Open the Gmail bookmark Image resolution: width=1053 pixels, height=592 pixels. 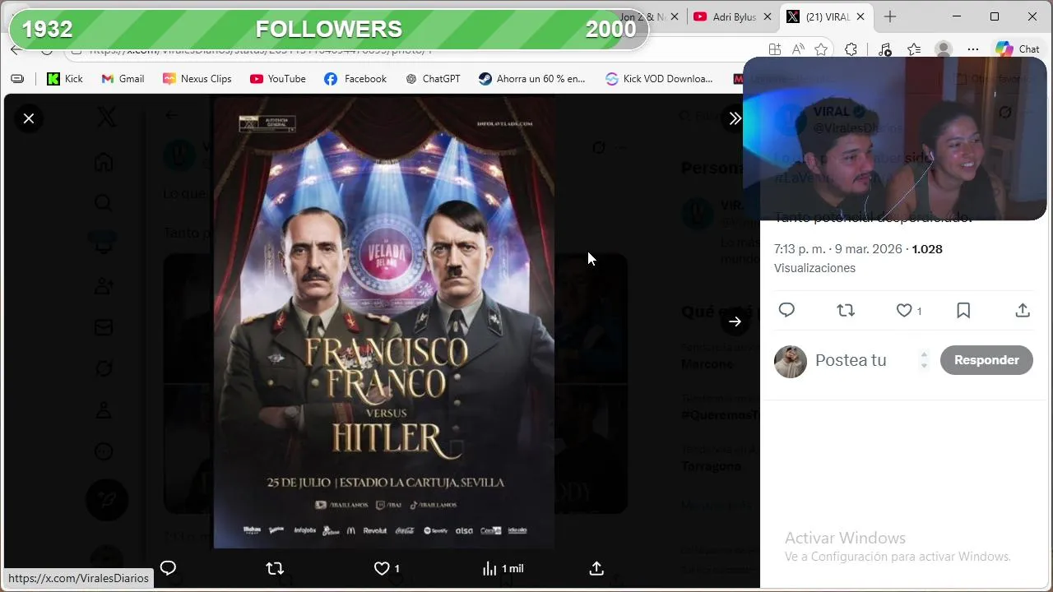click(123, 79)
